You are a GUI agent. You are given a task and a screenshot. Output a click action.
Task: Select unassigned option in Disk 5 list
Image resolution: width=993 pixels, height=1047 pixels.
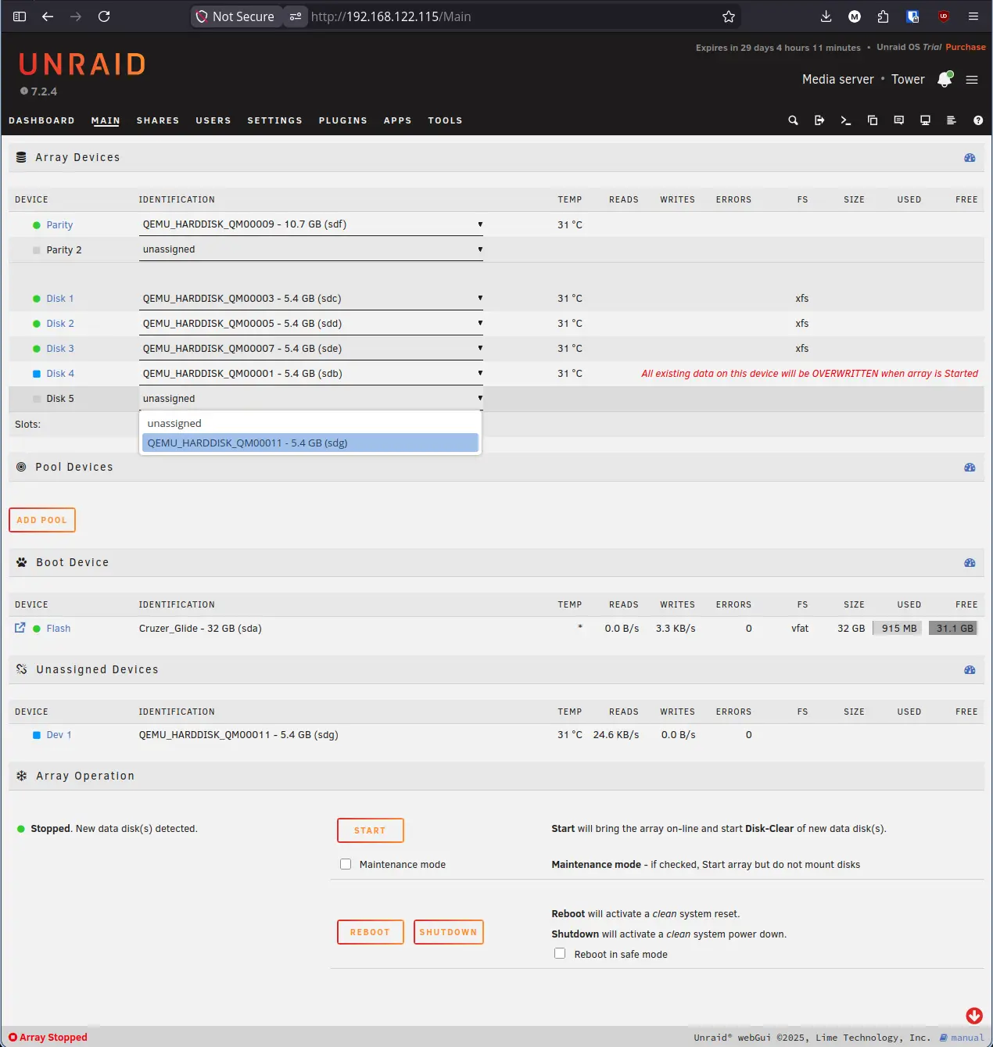pos(310,423)
